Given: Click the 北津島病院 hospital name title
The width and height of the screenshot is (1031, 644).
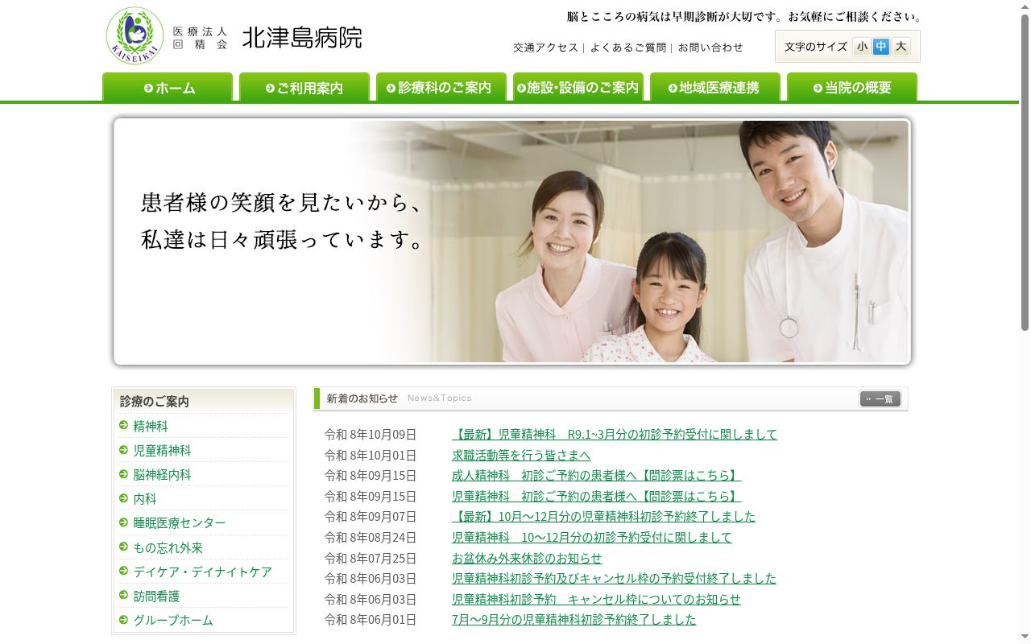Looking at the screenshot, I should point(302,37).
